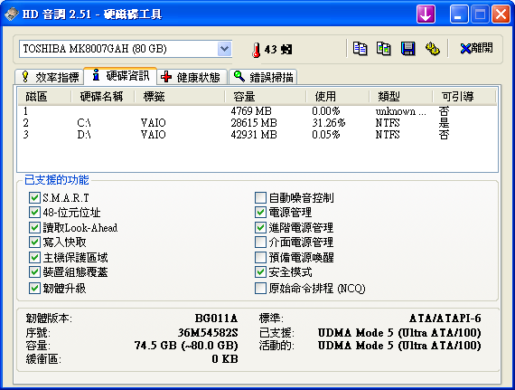Viewport: 515px width, 390px height.
Task: Toggle the 介面電源管理 checkbox
Action: click(x=260, y=243)
